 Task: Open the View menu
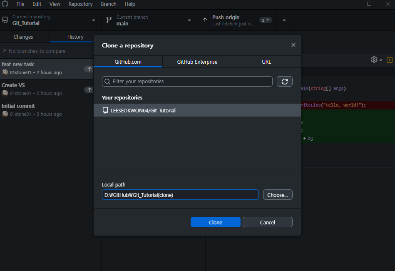55,4
